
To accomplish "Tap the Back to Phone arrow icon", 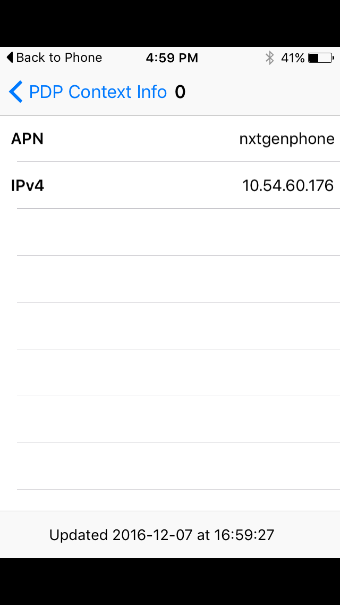I will point(10,58).
